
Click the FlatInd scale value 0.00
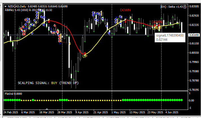(x=191, y=101)
